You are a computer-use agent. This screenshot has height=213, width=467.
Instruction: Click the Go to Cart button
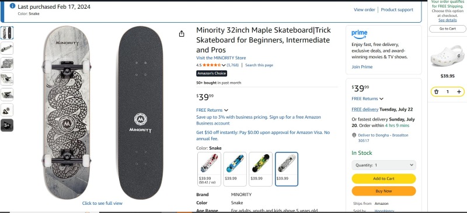[447, 29]
